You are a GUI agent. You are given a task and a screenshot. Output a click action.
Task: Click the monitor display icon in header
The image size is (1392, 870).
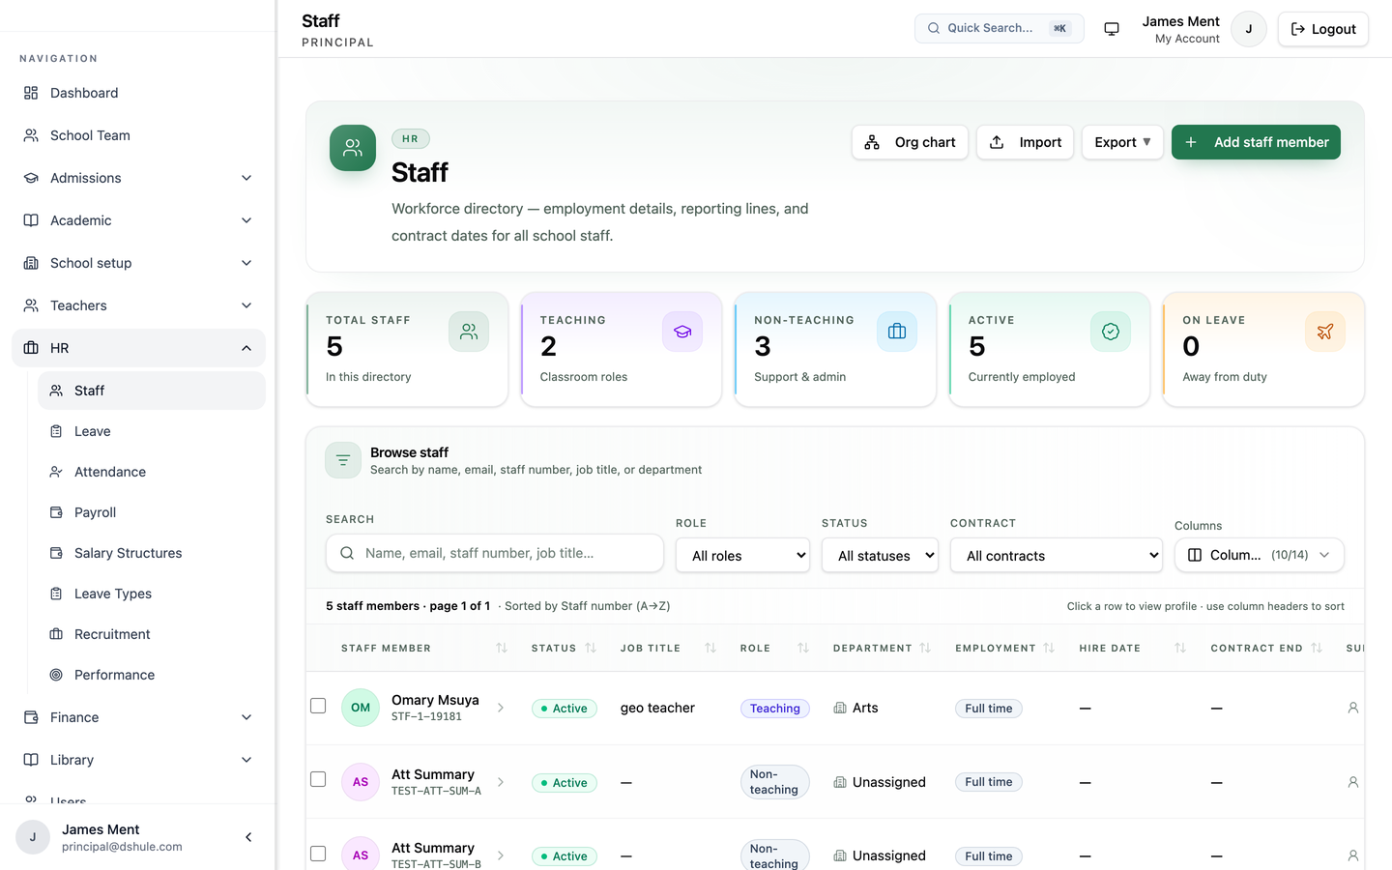click(x=1112, y=29)
